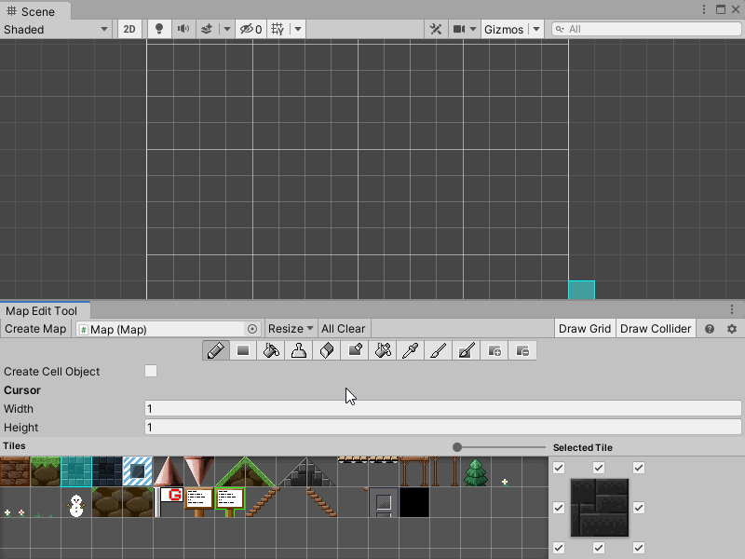
Task: Switch to the Scene tab
Action: [34, 11]
